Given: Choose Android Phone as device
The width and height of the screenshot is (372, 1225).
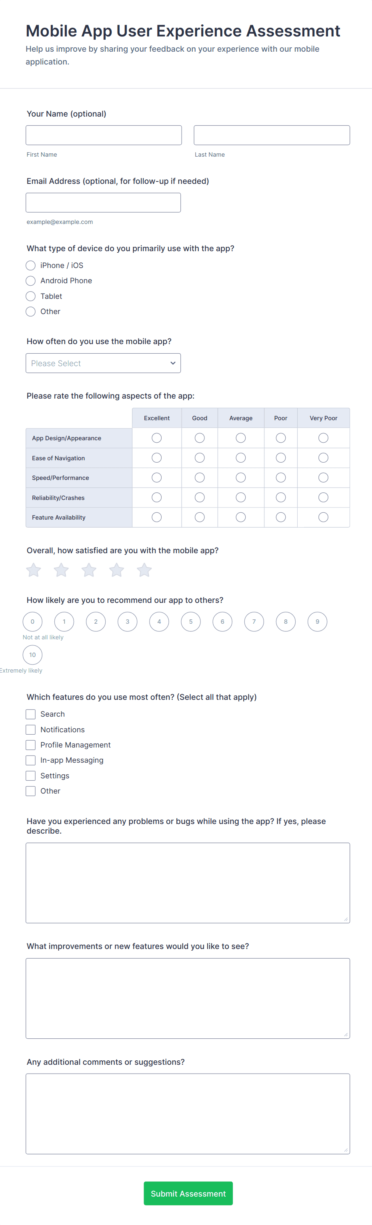Looking at the screenshot, I should pos(30,280).
